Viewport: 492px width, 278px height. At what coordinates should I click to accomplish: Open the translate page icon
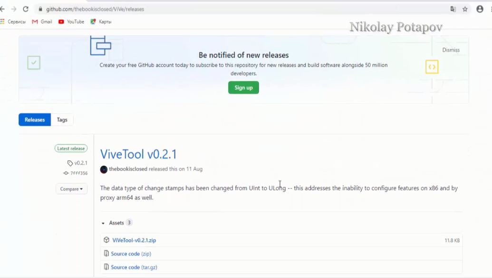[453, 9]
